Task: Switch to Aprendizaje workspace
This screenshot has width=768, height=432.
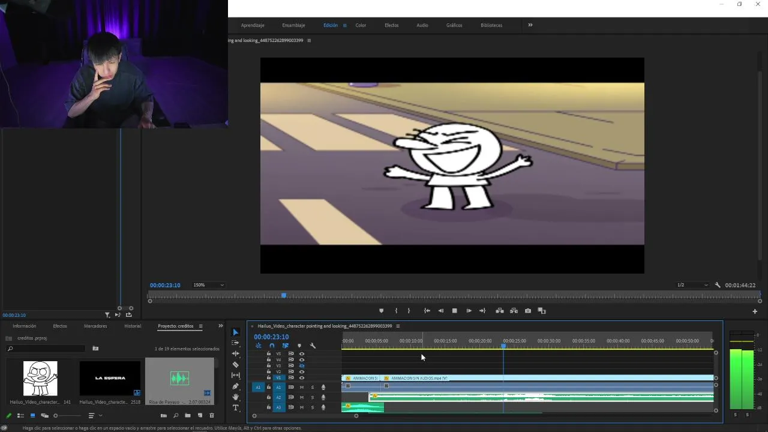Action: click(253, 25)
